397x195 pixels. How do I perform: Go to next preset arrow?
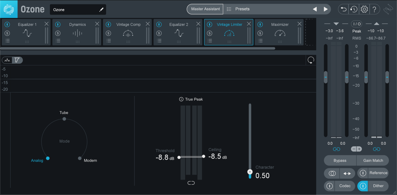point(325,9)
